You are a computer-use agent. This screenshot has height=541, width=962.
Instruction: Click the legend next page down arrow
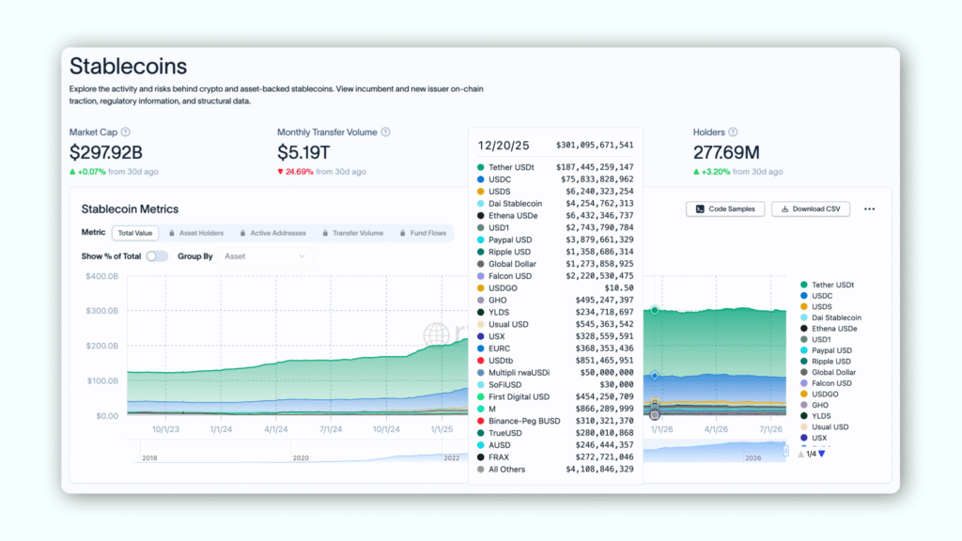coord(821,454)
